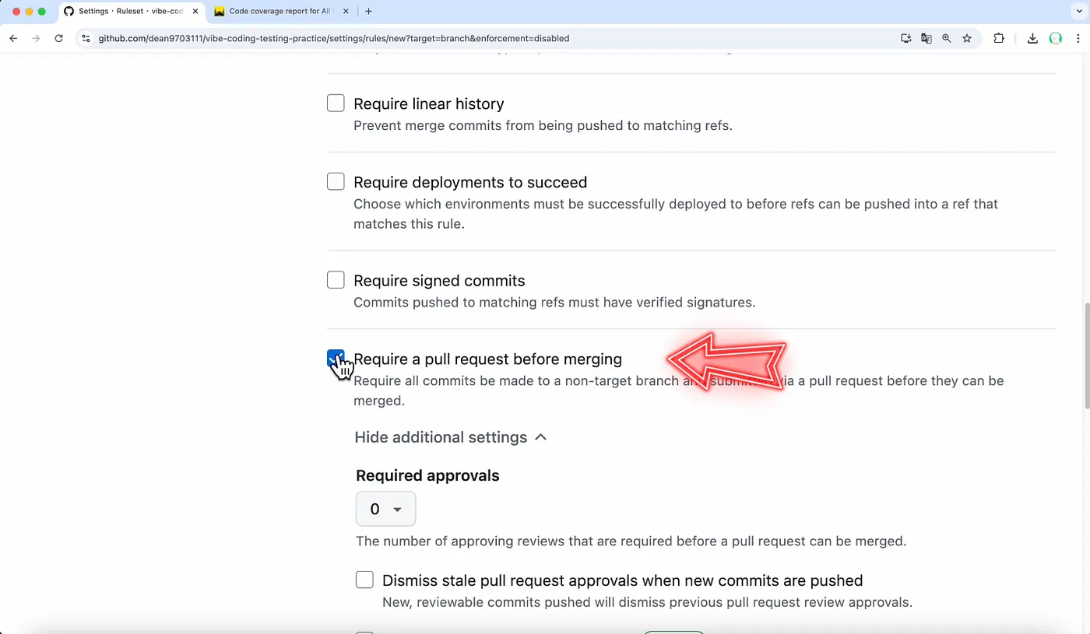Open site information icon in address bar
Image resolution: width=1090 pixels, height=634 pixels.
pyautogui.click(x=86, y=38)
